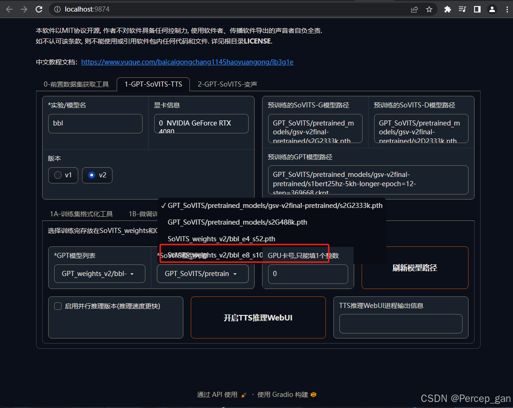Screen dimensions: 513x408
Task: Open browser three-dot menu
Action: pyautogui.click(x=507, y=9)
